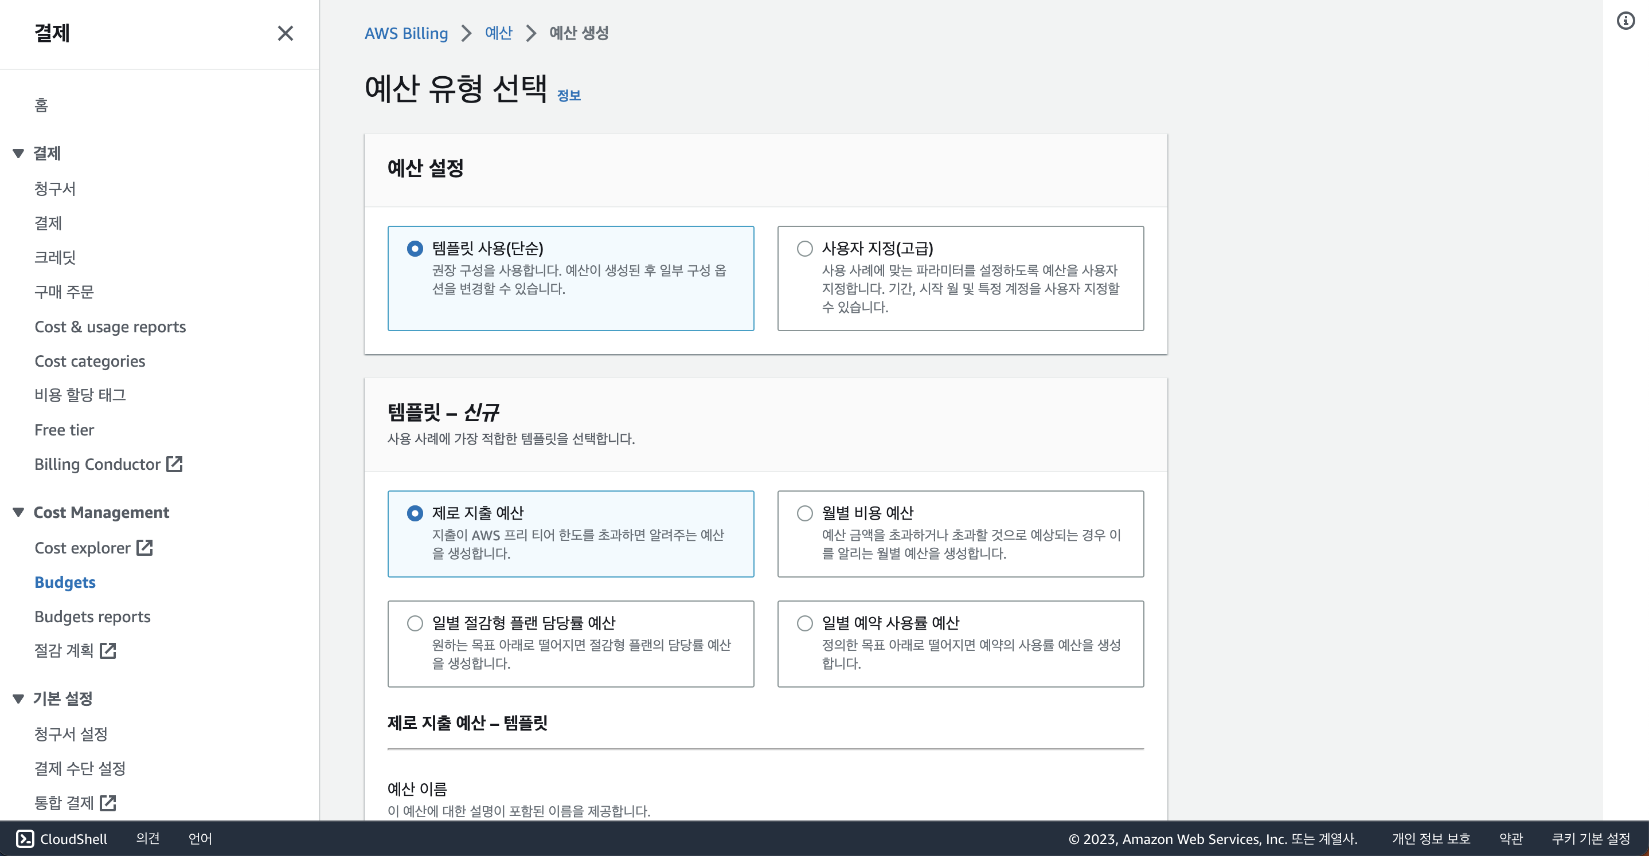Click Cost explorer external link icon
1649x856 pixels.
pyautogui.click(x=144, y=548)
